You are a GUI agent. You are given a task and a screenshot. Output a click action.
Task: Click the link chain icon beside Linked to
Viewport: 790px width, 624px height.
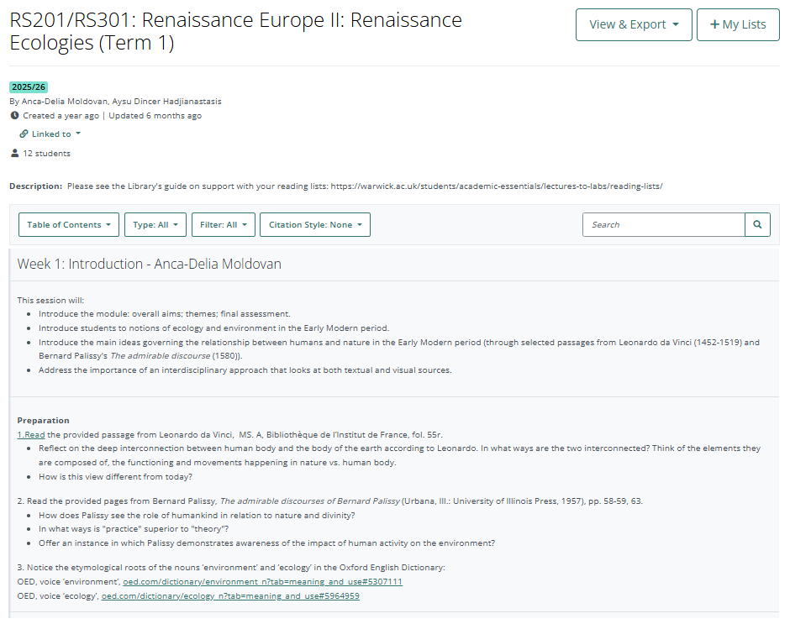[x=24, y=134]
